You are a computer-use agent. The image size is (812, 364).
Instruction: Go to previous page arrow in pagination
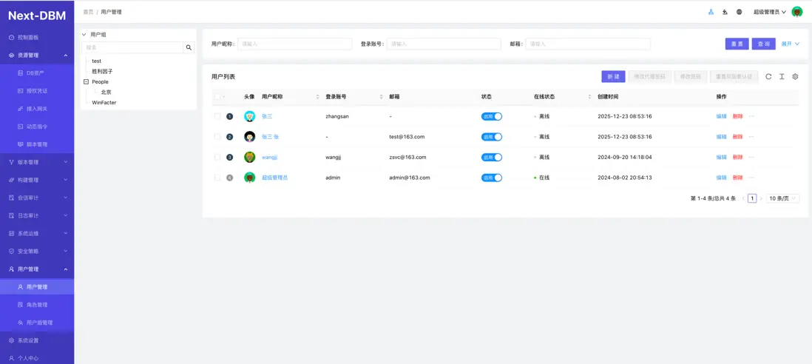[743, 198]
